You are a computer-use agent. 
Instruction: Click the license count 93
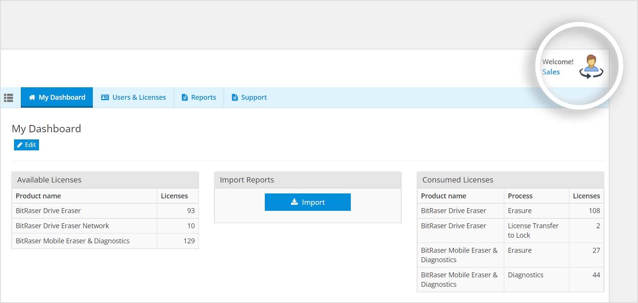point(191,210)
